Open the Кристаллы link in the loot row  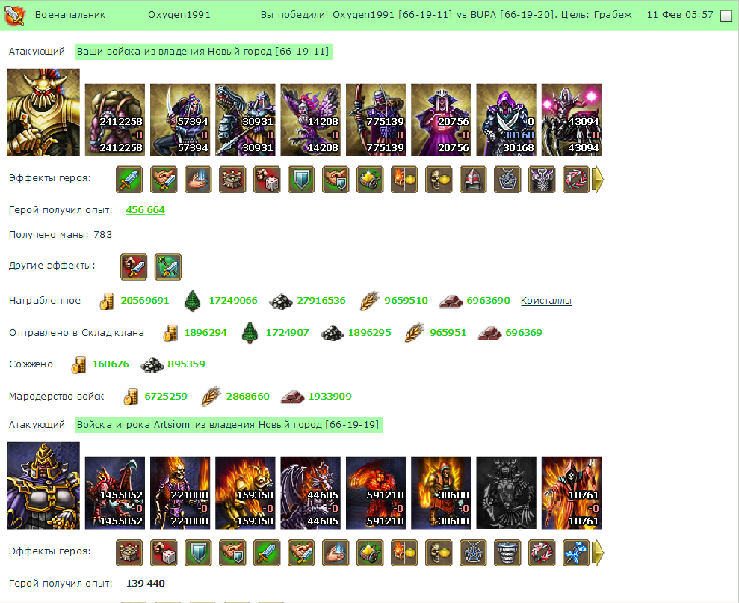pyautogui.click(x=546, y=301)
